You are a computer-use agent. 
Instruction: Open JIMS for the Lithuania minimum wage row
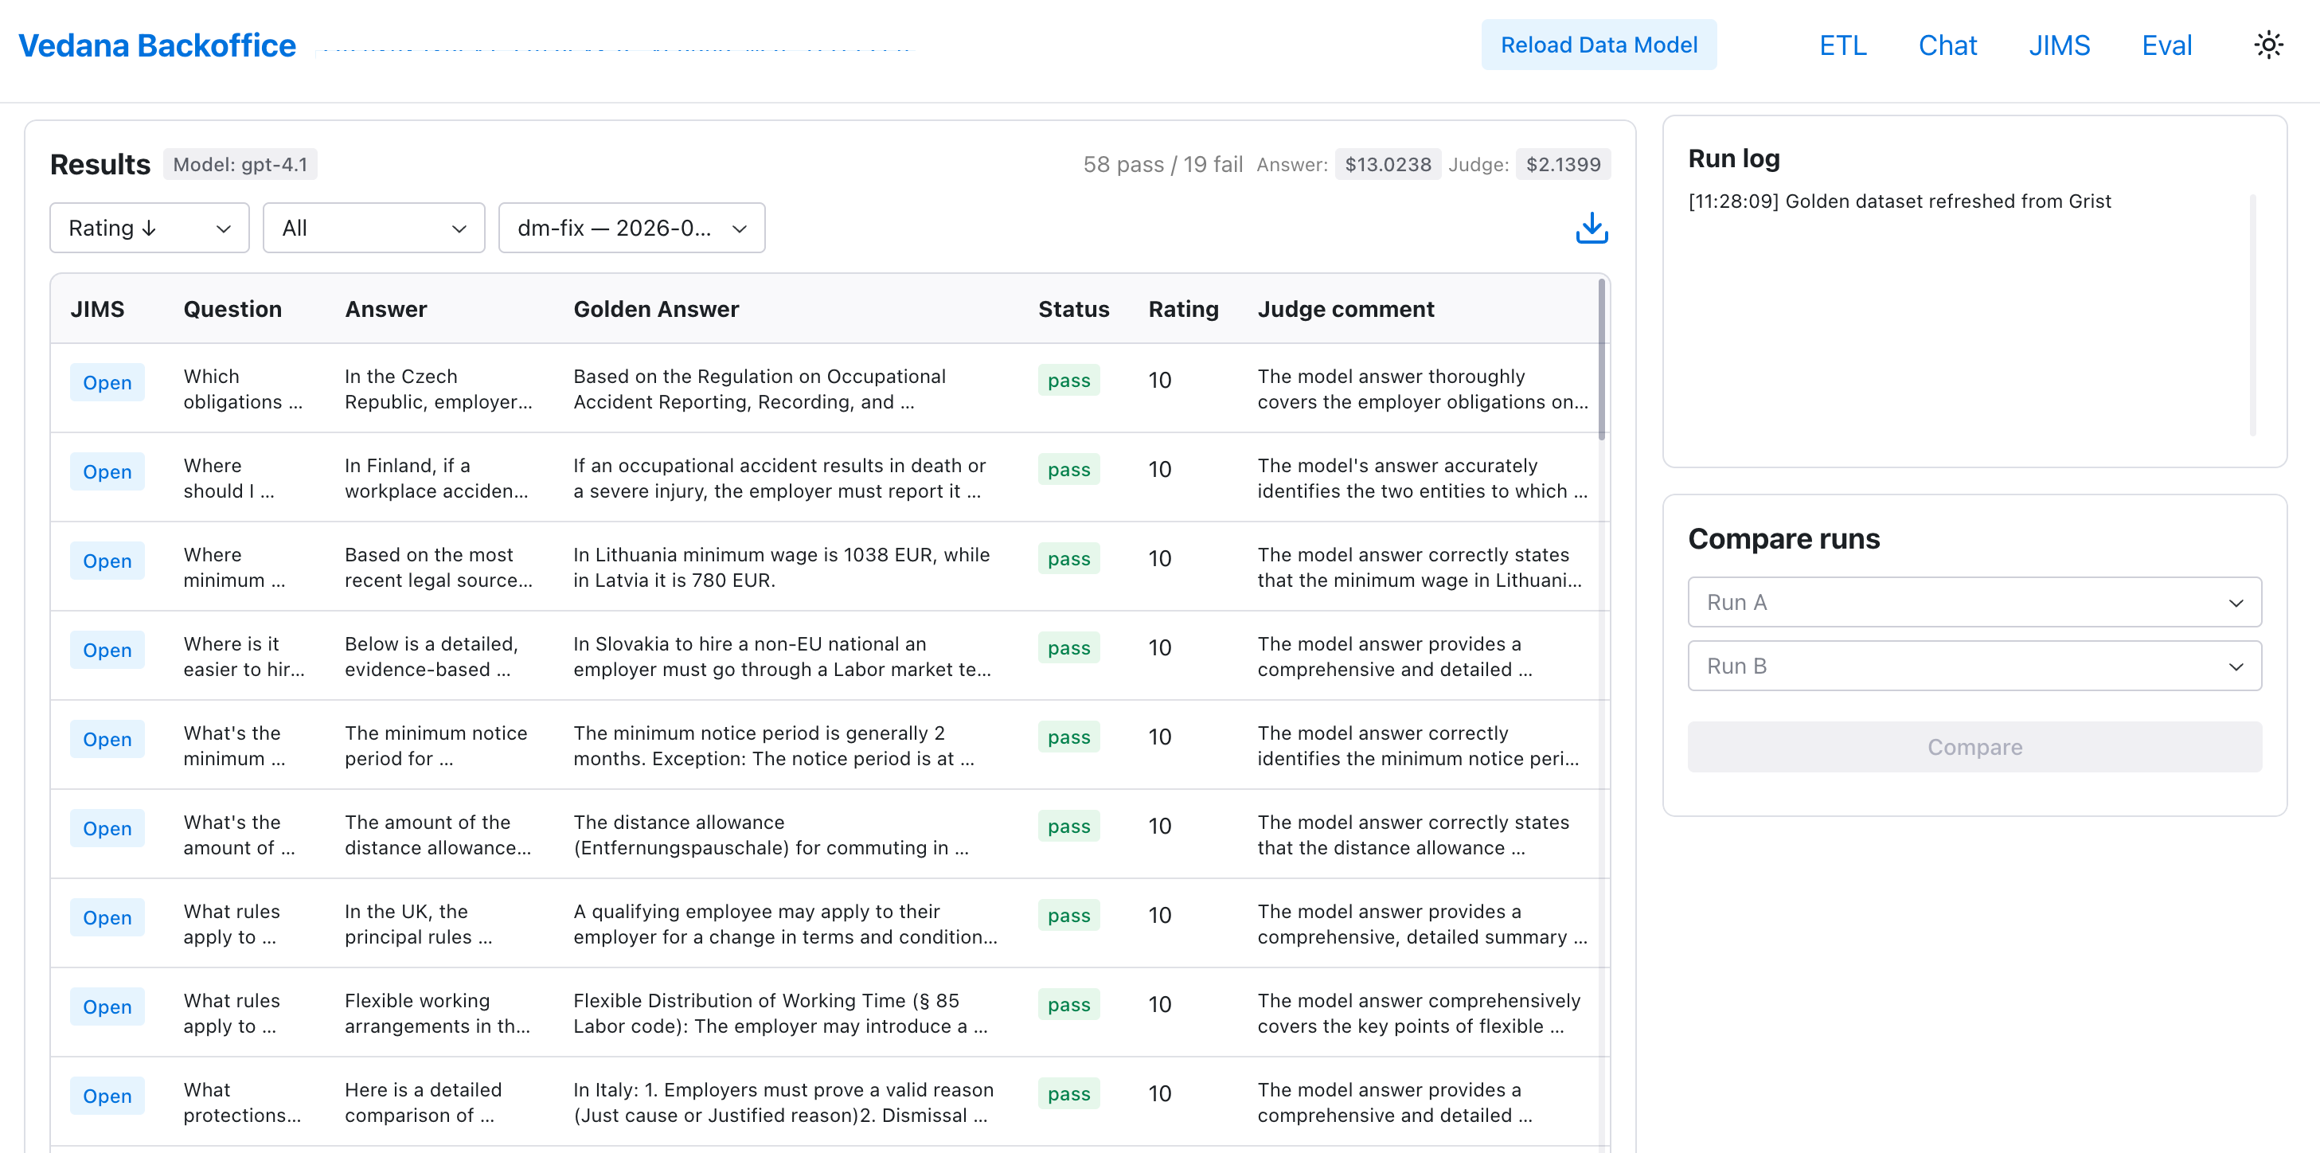point(107,561)
